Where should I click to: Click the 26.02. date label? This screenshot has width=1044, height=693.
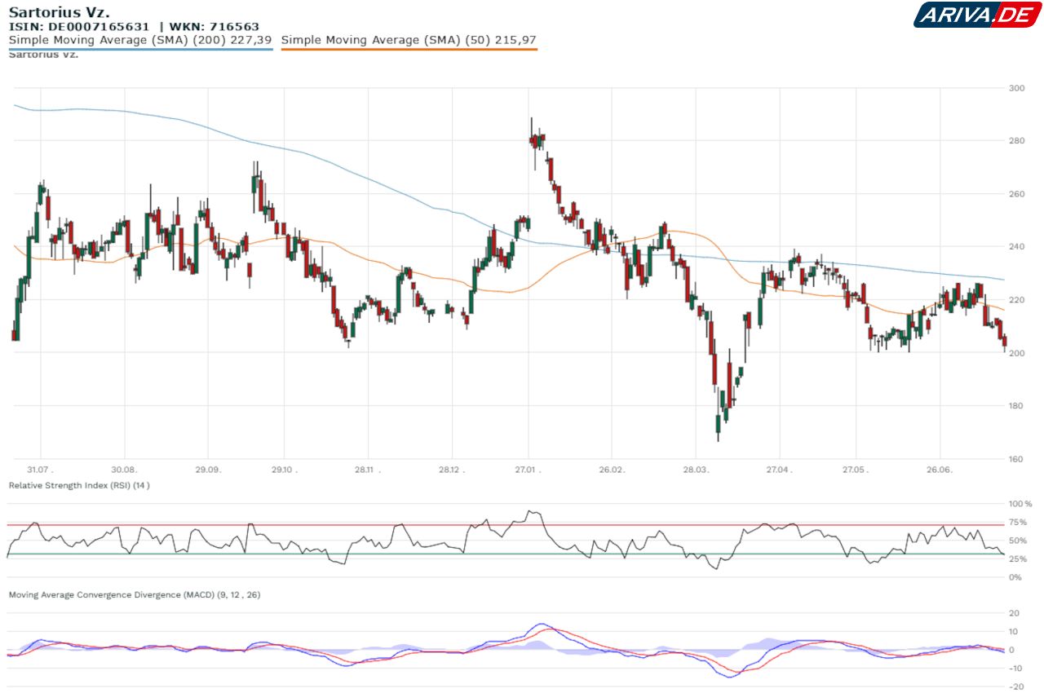tap(612, 470)
